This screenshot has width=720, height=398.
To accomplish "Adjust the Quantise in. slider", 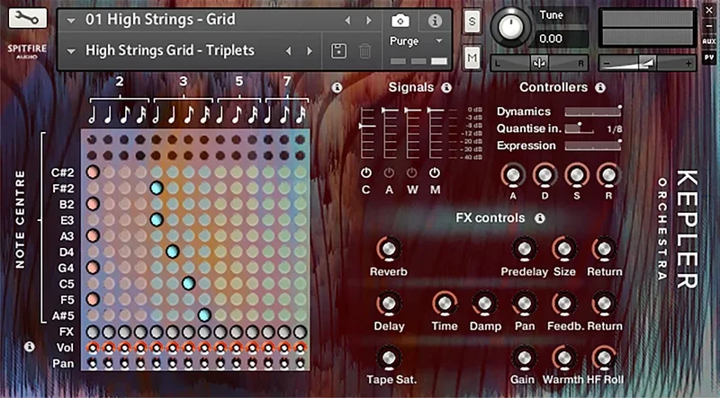I will tap(580, 128).
